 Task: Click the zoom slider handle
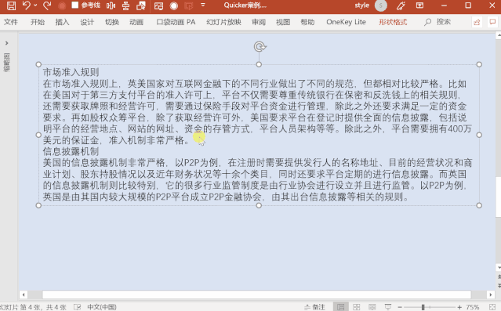423,307
